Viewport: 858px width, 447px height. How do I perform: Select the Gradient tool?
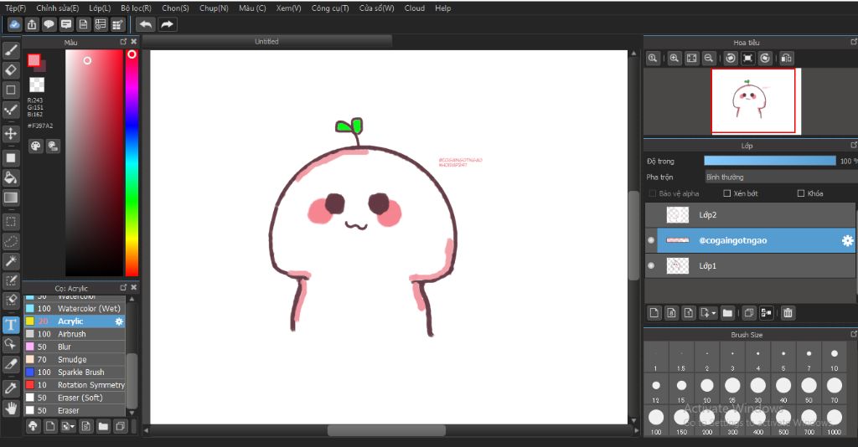point(11,198)
